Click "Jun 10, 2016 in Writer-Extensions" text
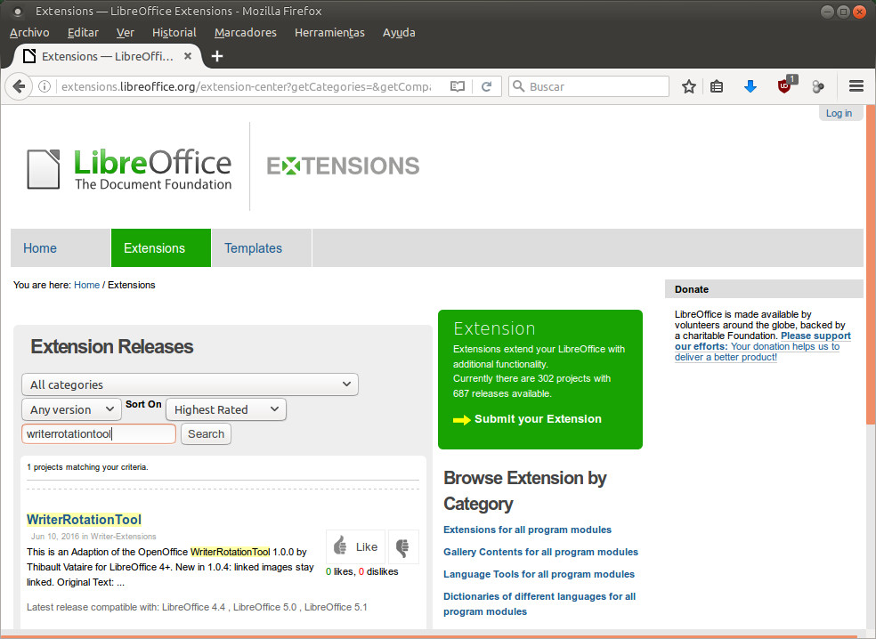Screen dimensions: 876x639 (93, 537)
